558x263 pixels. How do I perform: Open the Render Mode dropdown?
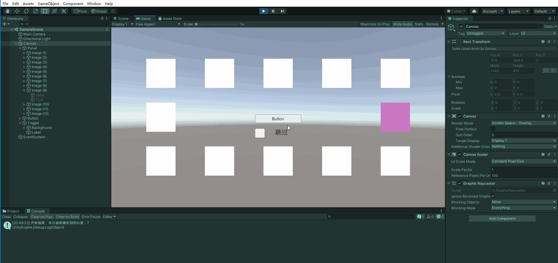pyautogui.click(x=523, y=123)
